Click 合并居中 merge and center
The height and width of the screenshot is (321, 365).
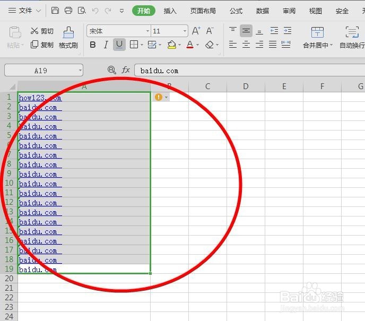pos(318,37)
